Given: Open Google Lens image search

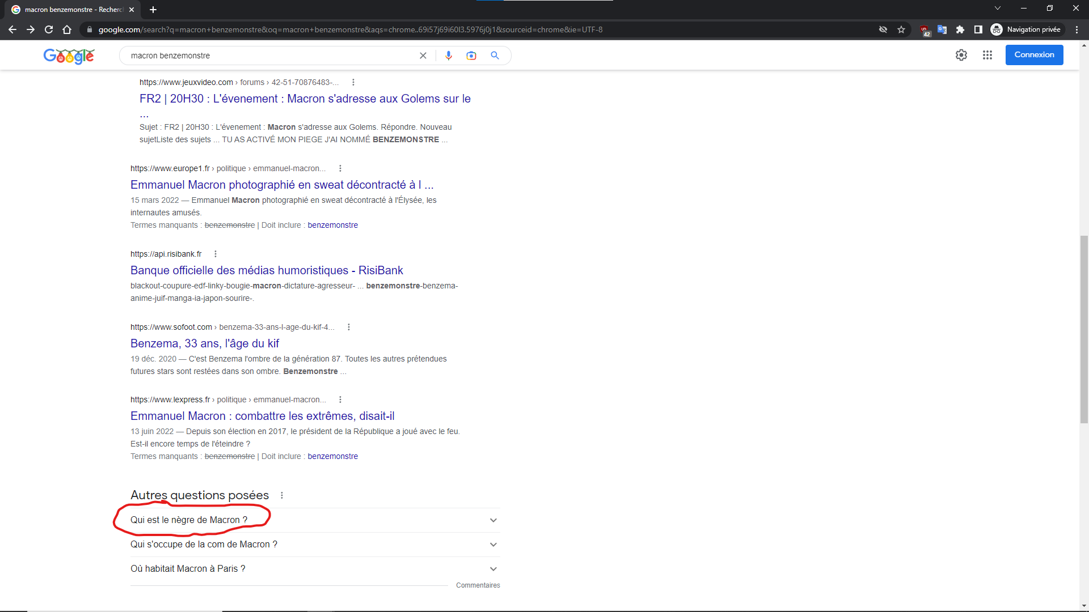Looking at the screenshot, I should [471, 56].
